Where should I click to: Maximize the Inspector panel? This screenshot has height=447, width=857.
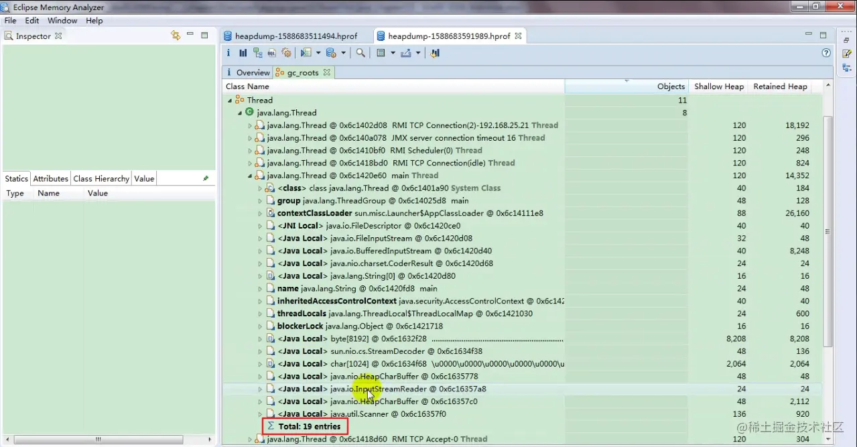coord(204,35)
